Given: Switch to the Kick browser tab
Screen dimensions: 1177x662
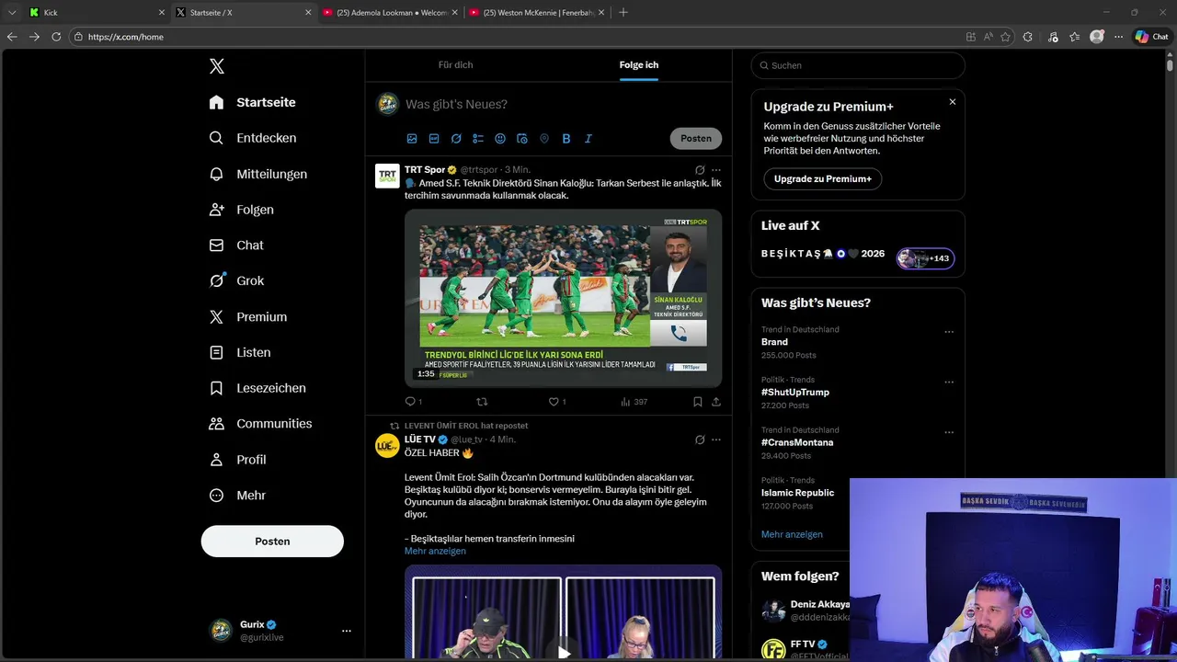Looking at the screenshot, I should tap(97, 12).
